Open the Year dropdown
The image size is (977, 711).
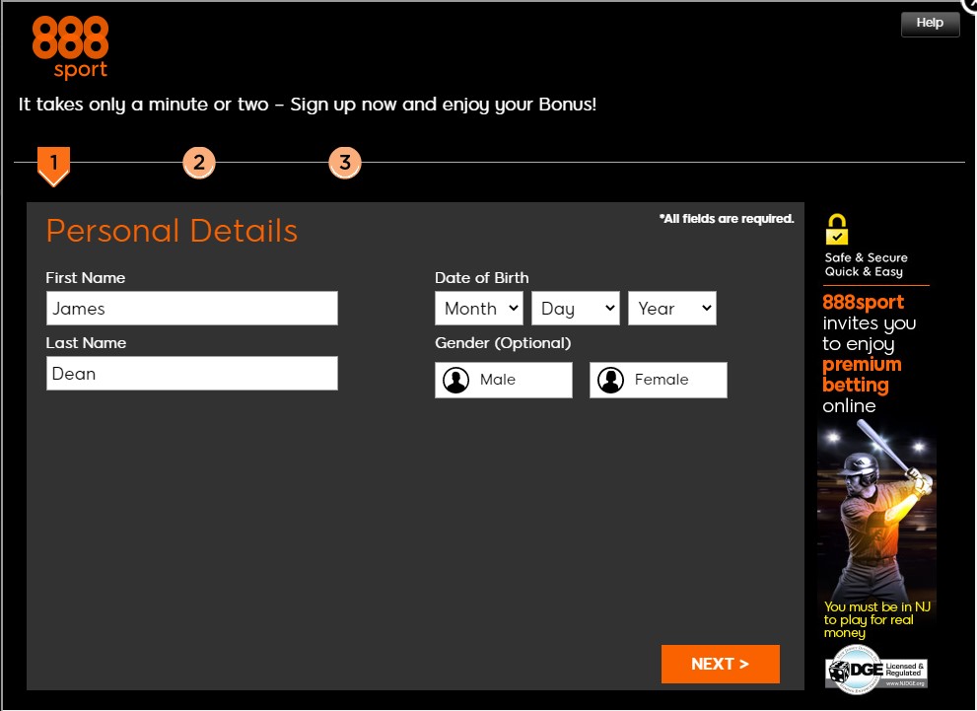[671, 308]
